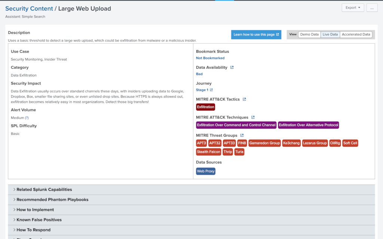Select Exfiltration Over Alternative Protocol tag
The height and width of the screenshot is (239, 383).
tap(309, 125)
